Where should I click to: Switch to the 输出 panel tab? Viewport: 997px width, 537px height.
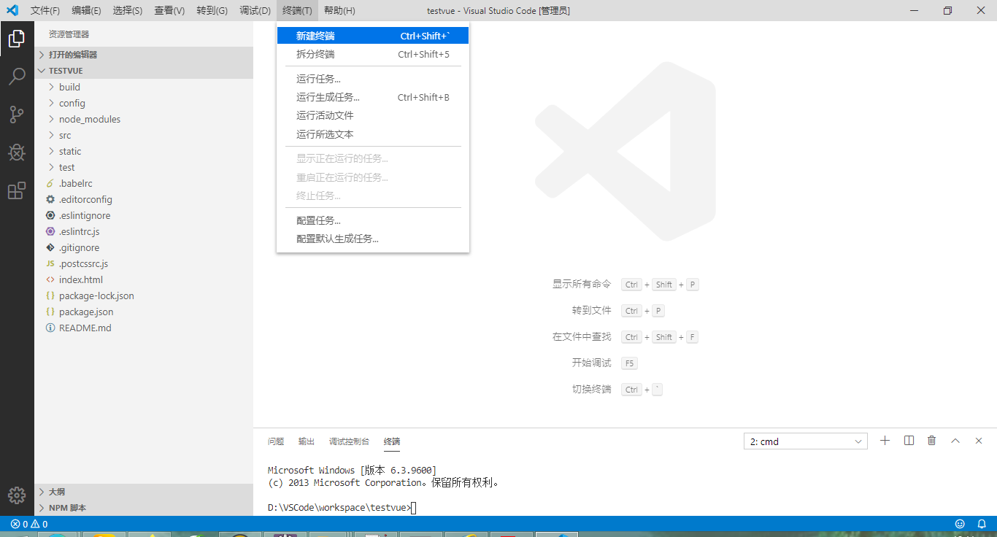307,441
